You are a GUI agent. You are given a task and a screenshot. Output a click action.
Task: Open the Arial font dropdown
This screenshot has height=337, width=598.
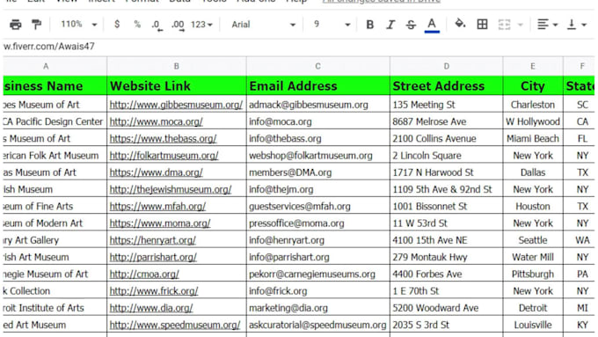tap(264, 25)
